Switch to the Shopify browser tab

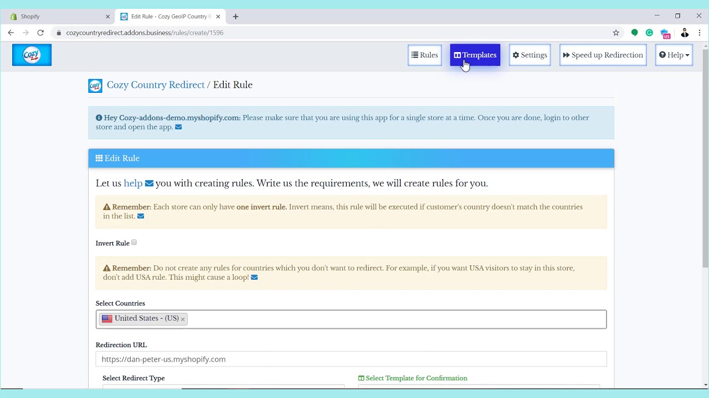pyautogui.click(x=60, y=17)
